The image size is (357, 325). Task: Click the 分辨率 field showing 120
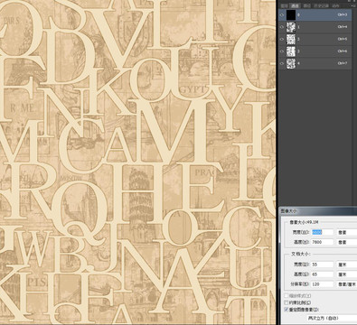[323, 284]
